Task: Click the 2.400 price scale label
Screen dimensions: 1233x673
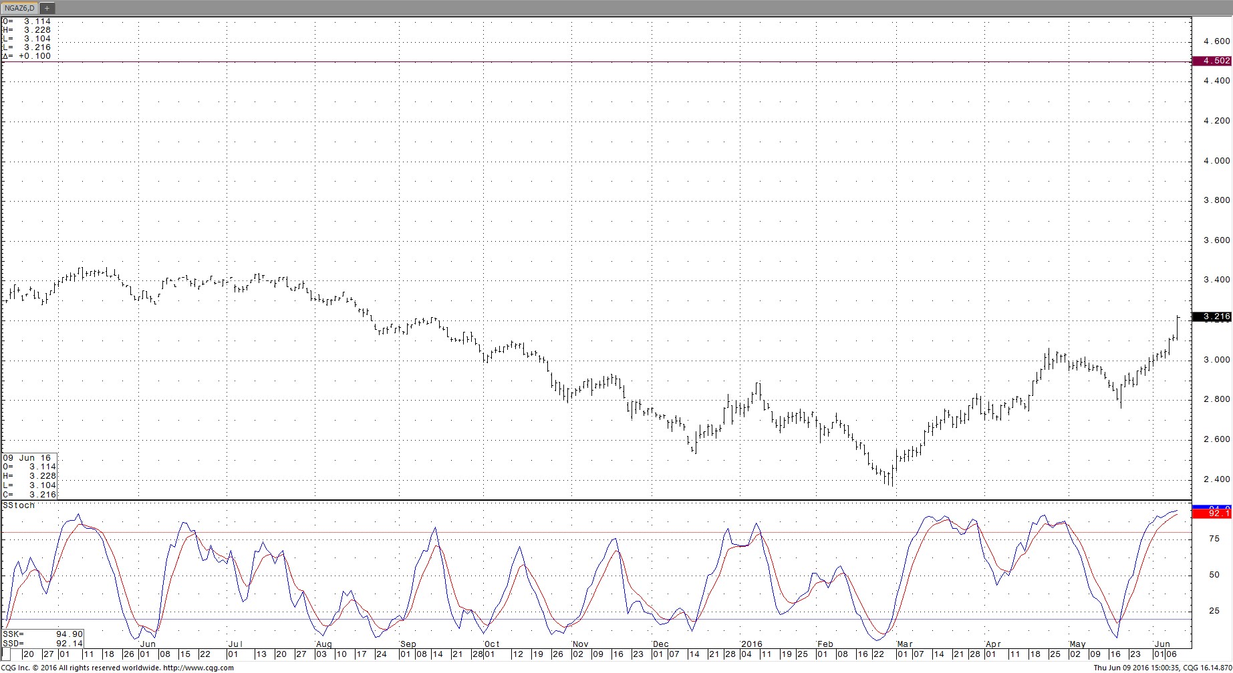Action: tap(1216, 479)
